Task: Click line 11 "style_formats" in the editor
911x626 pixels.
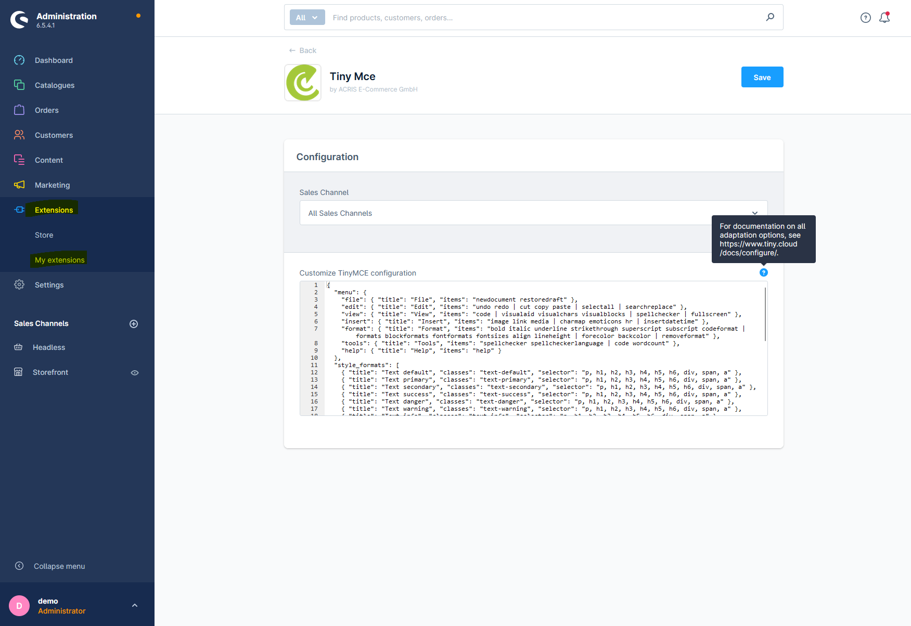Action: click(x=366, y=365)
